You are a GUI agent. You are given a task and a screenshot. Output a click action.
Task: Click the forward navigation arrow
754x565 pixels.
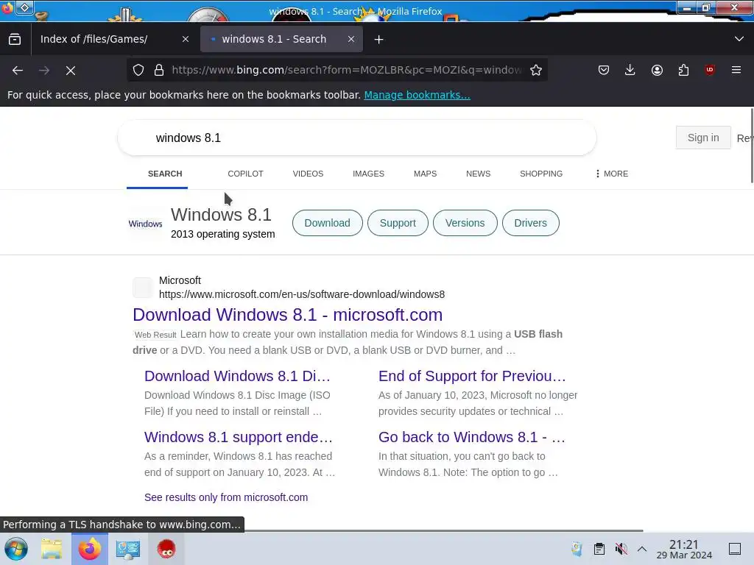click(x=44, y=70)
